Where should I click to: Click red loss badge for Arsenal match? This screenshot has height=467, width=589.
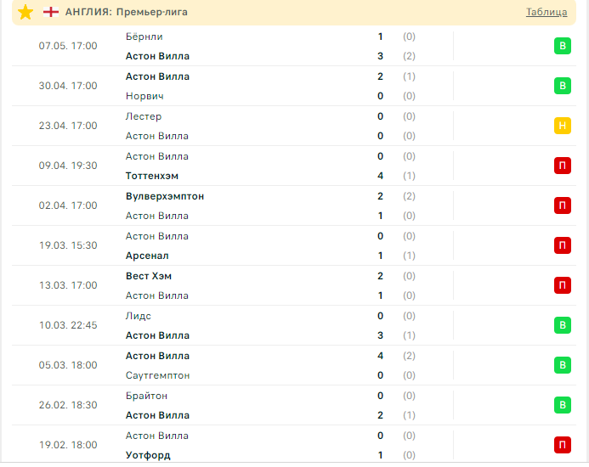[x=562, y=245]
